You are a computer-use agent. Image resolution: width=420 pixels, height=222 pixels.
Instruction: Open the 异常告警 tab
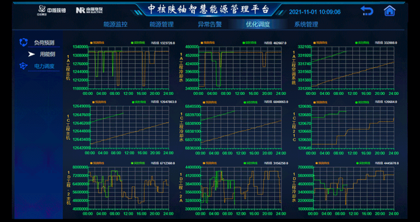pos(210,24)
